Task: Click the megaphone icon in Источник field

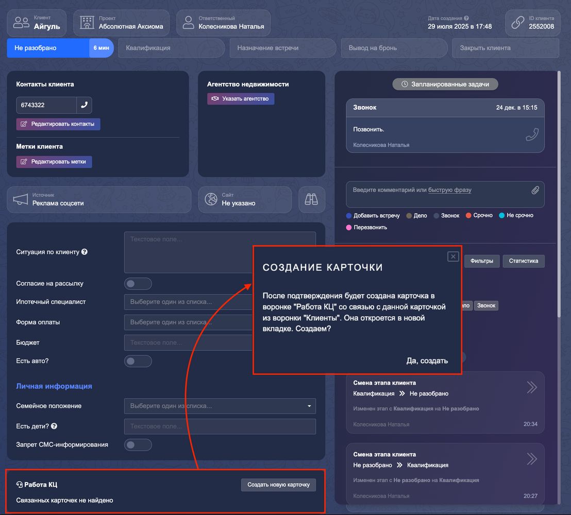Action: pos(21,200)
